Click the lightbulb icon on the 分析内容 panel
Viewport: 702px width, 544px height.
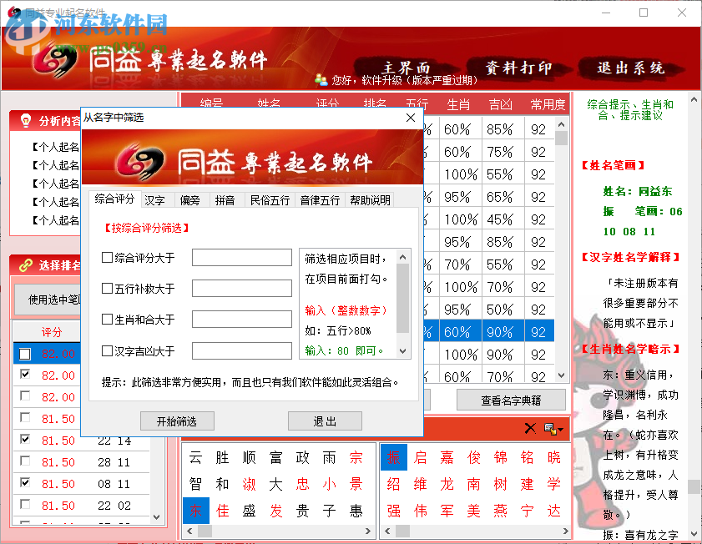pyautogui.click(x=26, y=119)
